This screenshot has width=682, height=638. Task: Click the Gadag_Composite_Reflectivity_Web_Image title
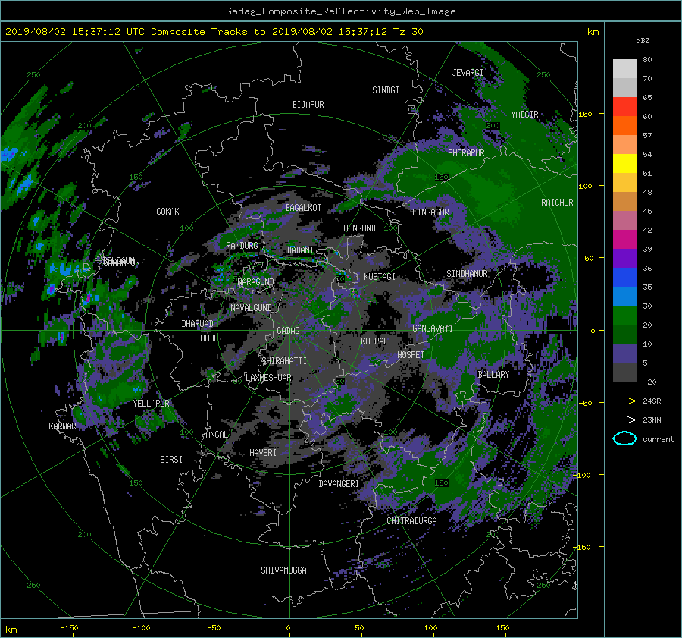[340, 11]
